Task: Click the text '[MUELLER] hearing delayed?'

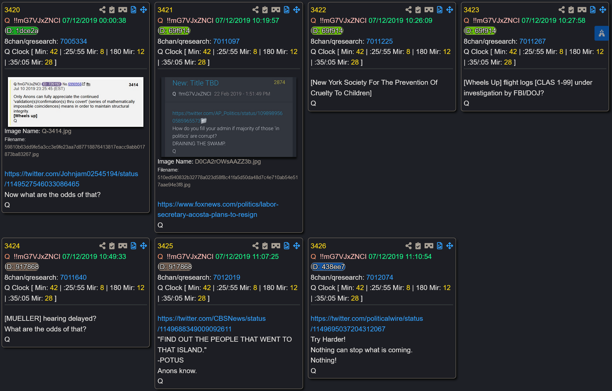Action: [50, 318]
